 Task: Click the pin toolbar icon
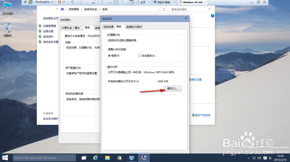pyautogui.click(x=25, y=2)
